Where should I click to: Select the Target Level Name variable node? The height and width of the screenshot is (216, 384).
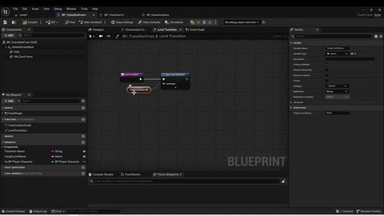pos(139,90)
